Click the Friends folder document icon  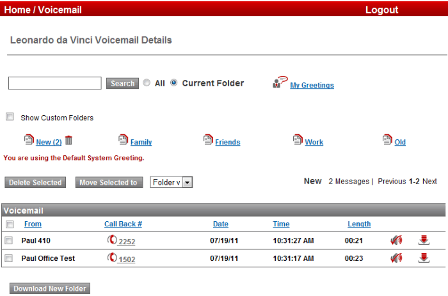pyautogui.click(x=208, y=139)
